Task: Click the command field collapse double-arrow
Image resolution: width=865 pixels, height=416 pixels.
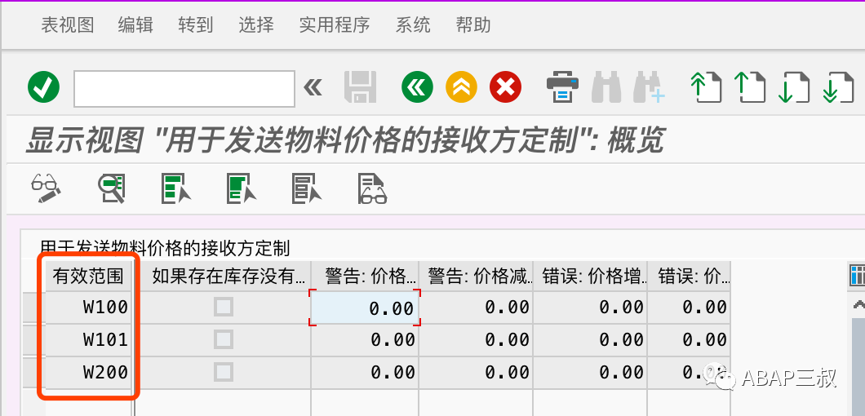Action: 313,87
